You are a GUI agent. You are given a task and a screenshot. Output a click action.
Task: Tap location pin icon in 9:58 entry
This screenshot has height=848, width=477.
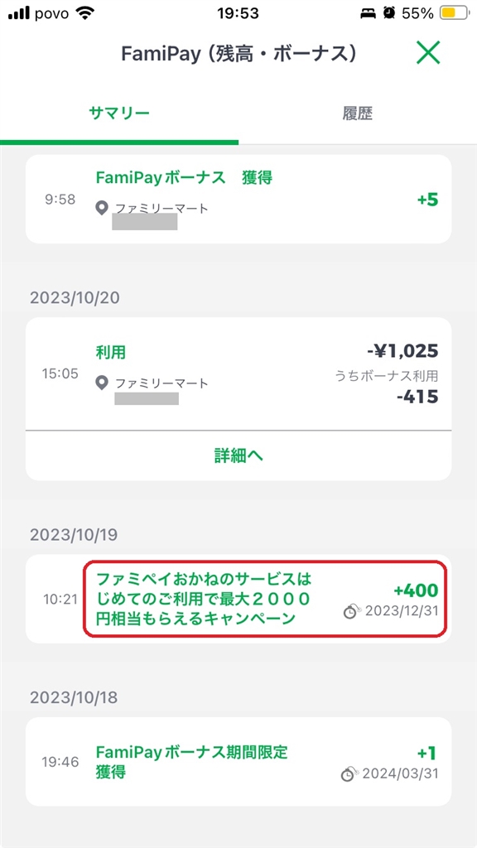coord(102,208)
